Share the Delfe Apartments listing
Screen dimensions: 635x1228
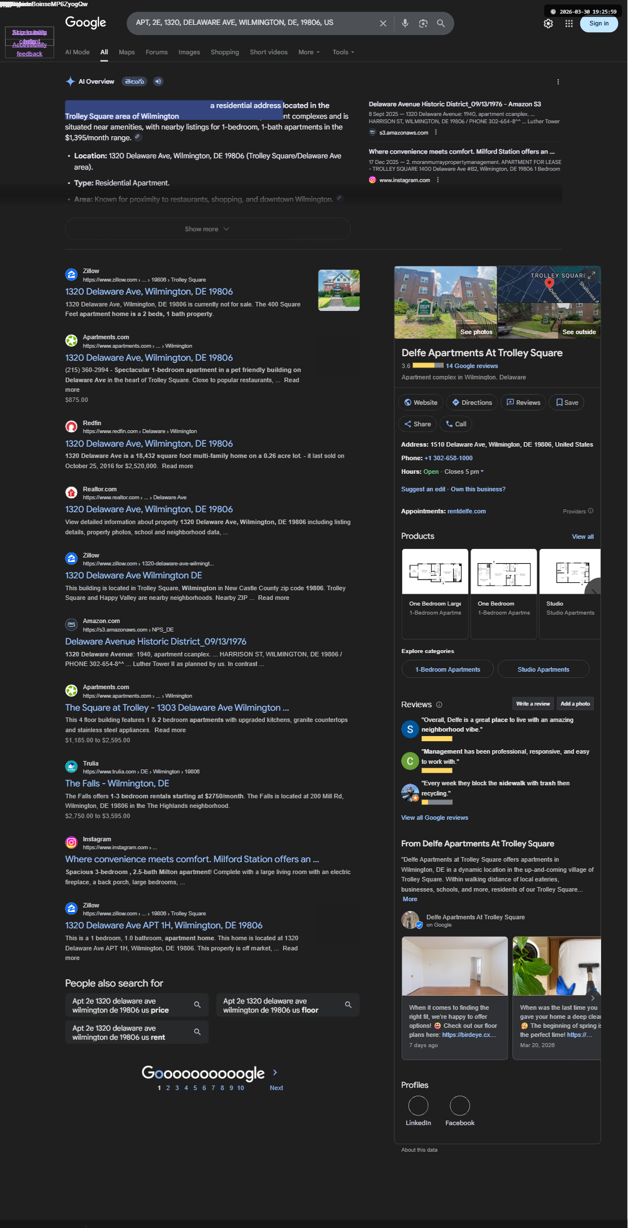(x=417, y=424)
